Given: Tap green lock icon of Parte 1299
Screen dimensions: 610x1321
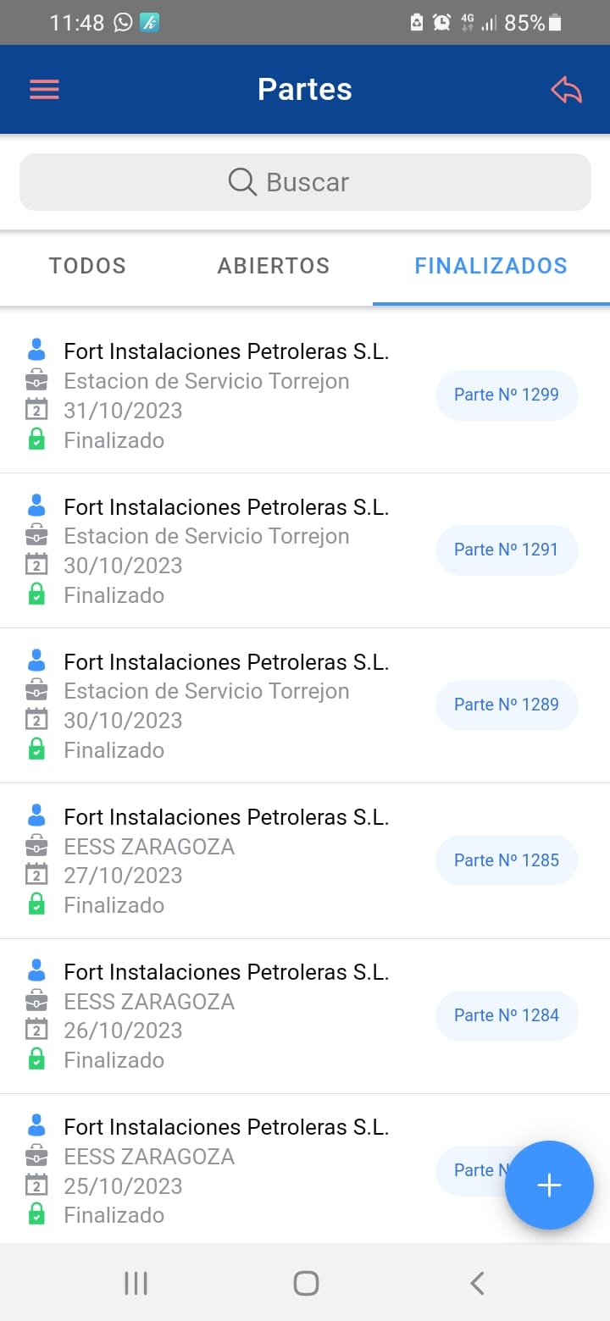Looking at the screenshot, I should (x=36, y=439).
